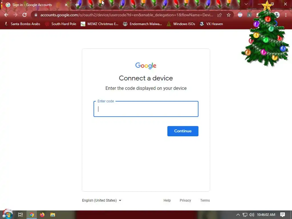Viewport: 292px width, 219px height.
Task: Bookmark this tab with the star icon
Action: click(229, 15)
